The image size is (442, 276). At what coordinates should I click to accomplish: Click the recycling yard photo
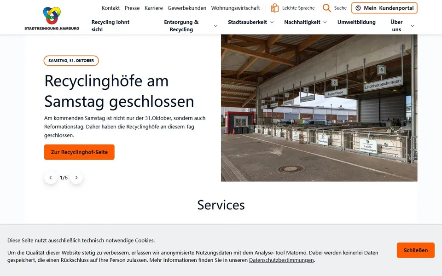(x=319, y=108)
